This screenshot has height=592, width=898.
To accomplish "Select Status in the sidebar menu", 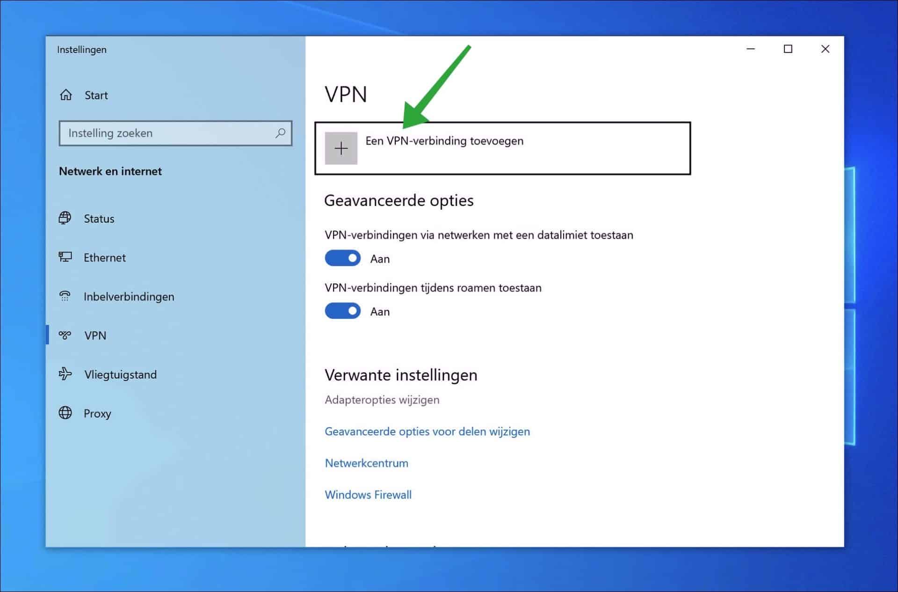I will pyautogui.click(x=99, y=218).
